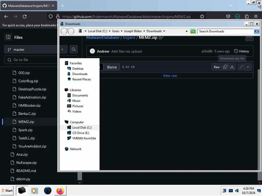
Task: Open ddom.py in the file tree
Action: [23, 179]
